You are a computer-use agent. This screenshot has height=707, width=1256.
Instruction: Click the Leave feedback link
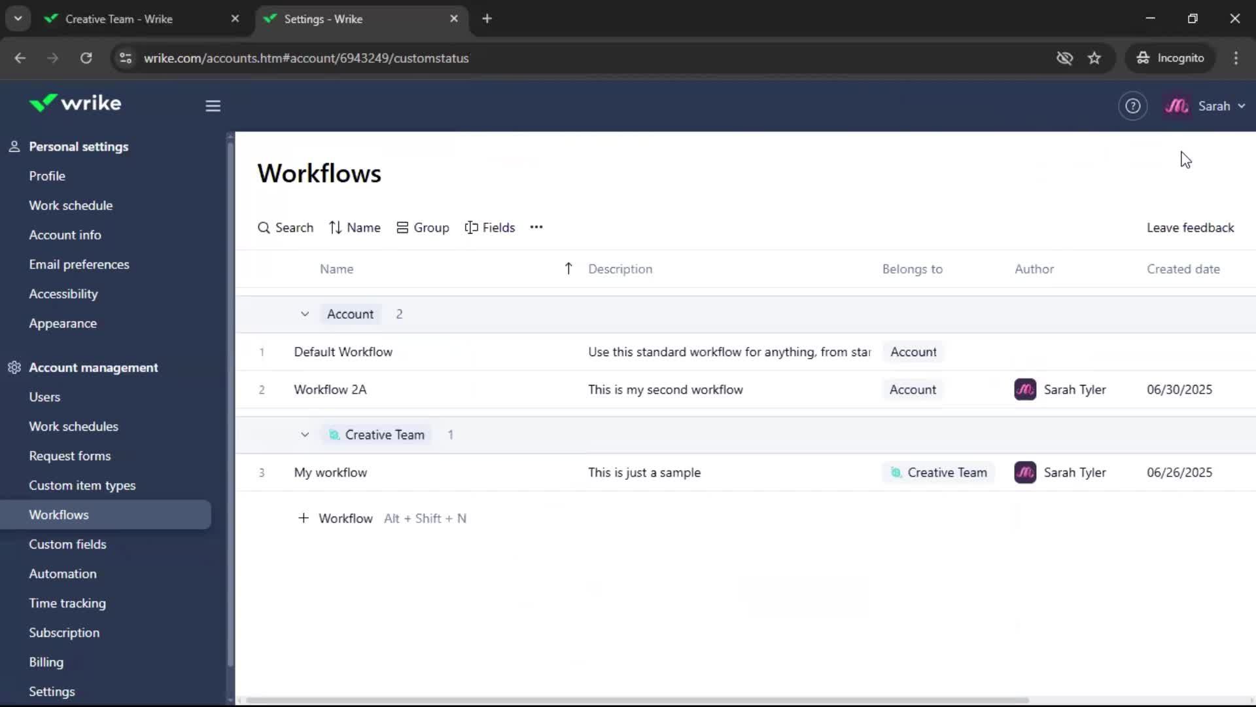click(1190, 228)
